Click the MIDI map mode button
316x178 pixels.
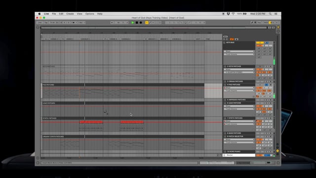pyautogui.click(x=266, y=23)
